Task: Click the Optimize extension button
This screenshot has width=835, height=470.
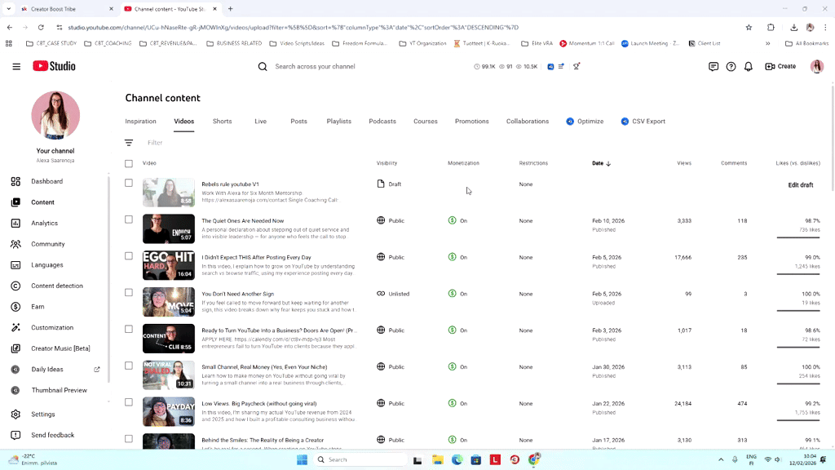Action: point(585,122)
